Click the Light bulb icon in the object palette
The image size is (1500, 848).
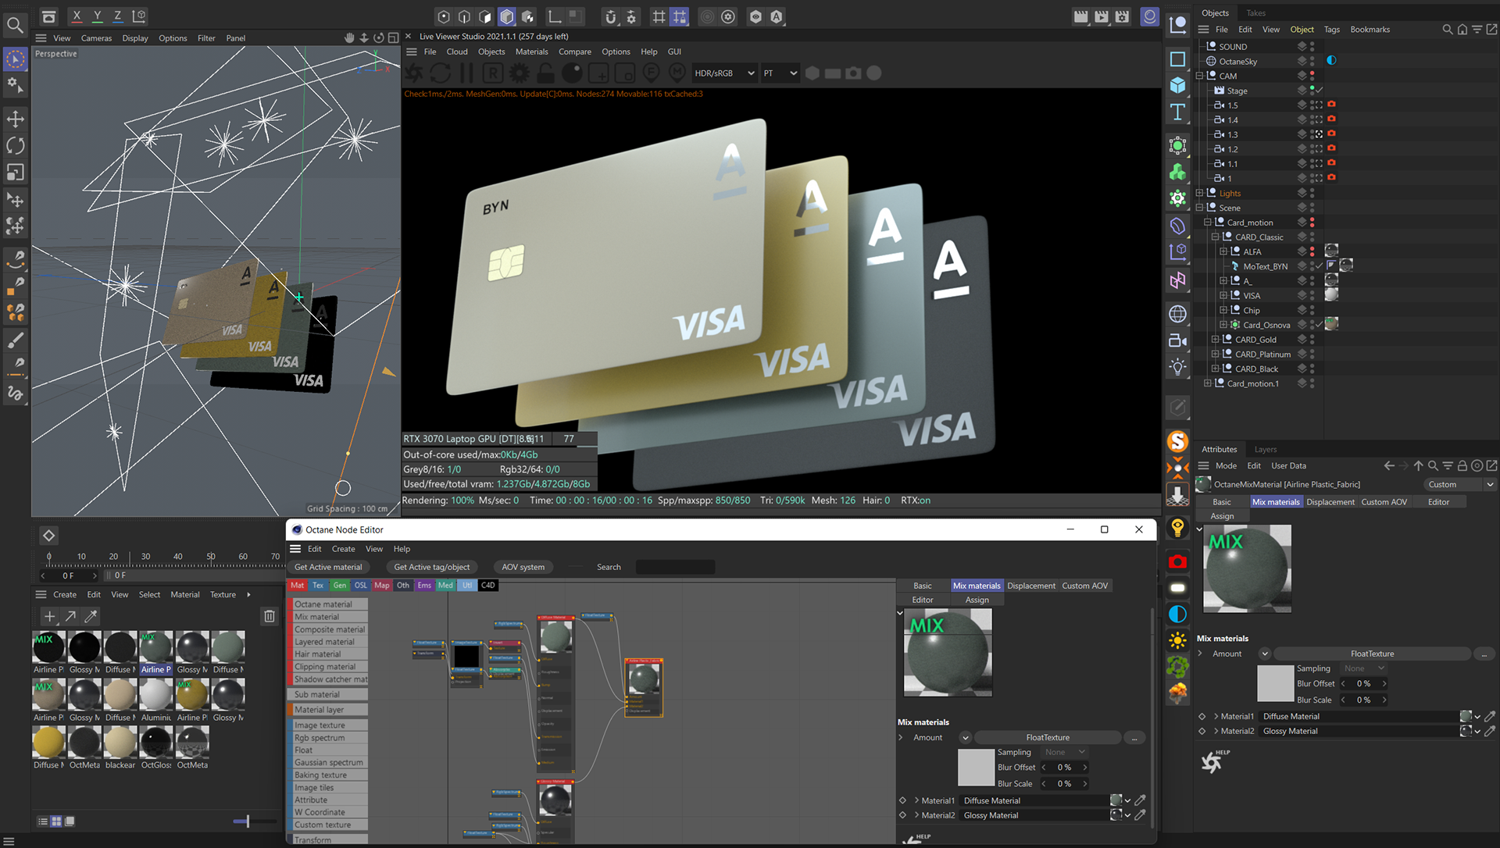pyautogui.click(x=1177, y=367)
